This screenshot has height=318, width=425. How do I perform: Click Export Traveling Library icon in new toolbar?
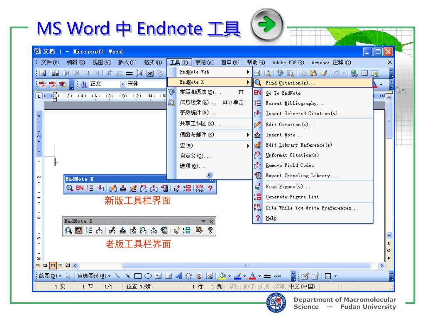point(164,188)
